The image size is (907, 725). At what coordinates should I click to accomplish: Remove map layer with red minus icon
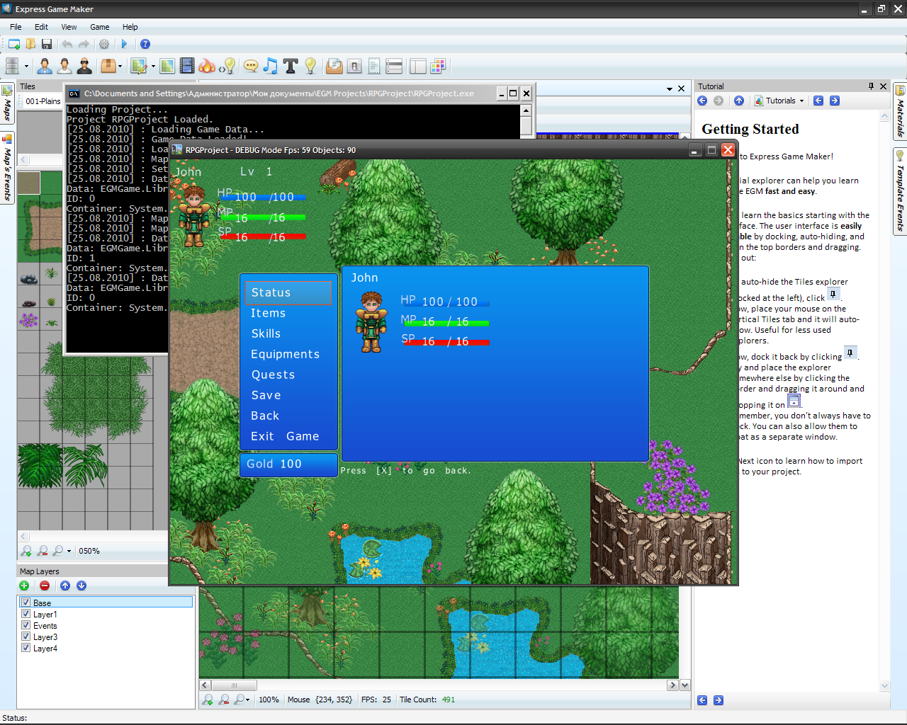(45, 586)
